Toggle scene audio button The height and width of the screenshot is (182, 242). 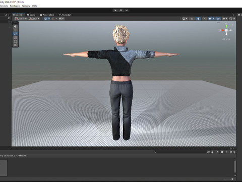[x=204, y=19]
